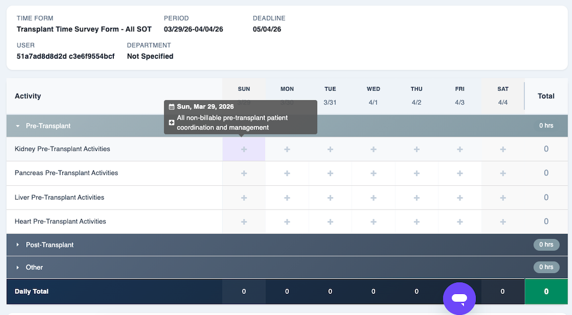572x315 pixels.
Task: Click the Daily Total row label
Action: click(x=31, y=291)
